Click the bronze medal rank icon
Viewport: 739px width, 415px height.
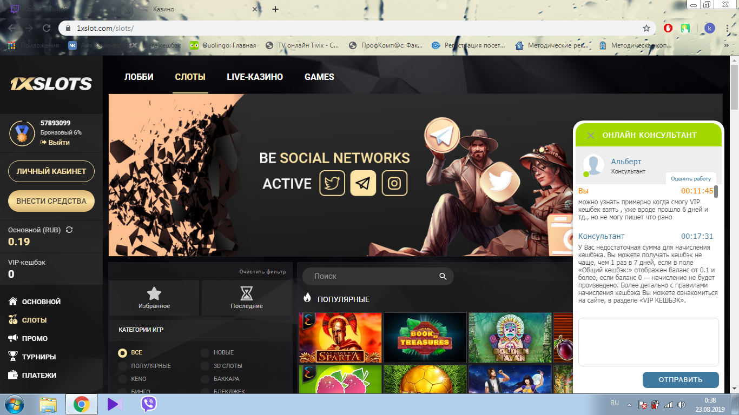(x=22, y=133)
